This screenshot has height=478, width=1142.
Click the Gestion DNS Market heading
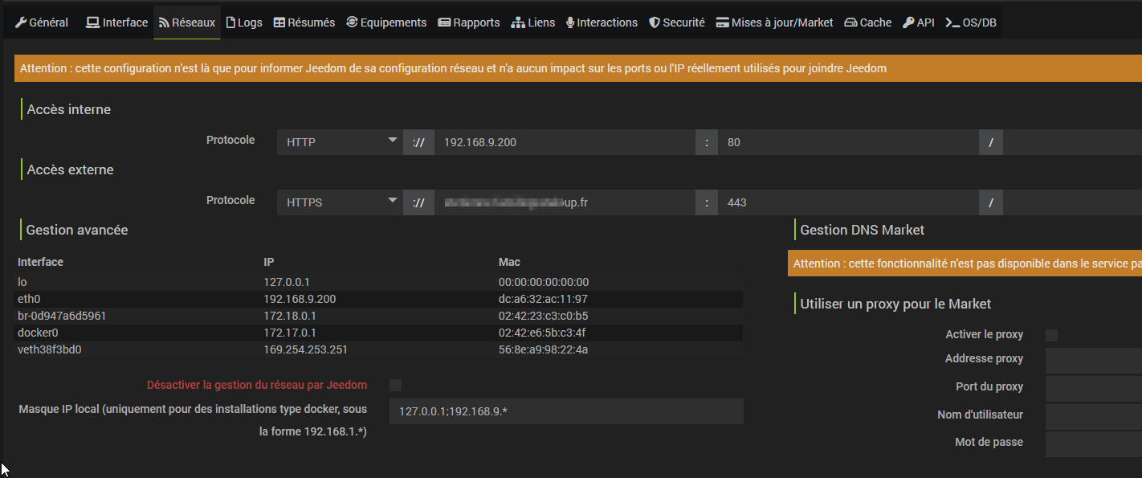[x=863, y=230]
